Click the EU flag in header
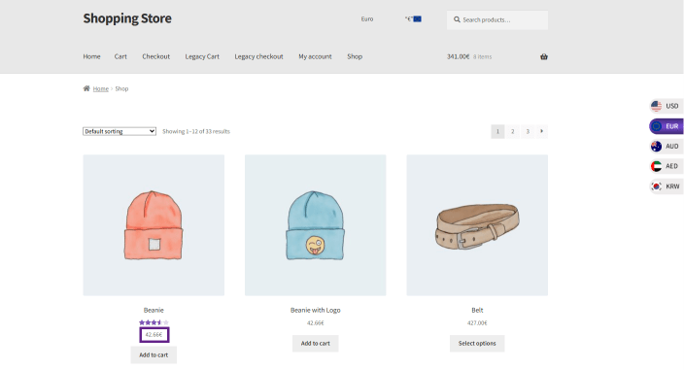The image size is (684, 370). (418, 18)
